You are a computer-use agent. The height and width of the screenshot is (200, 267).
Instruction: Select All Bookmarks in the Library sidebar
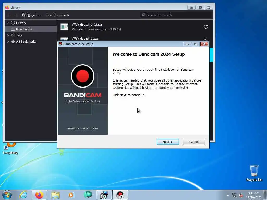26,42
